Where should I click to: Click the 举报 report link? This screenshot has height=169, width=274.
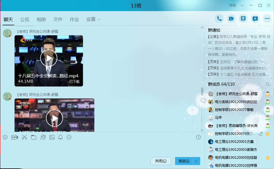[x=232, y=5]
